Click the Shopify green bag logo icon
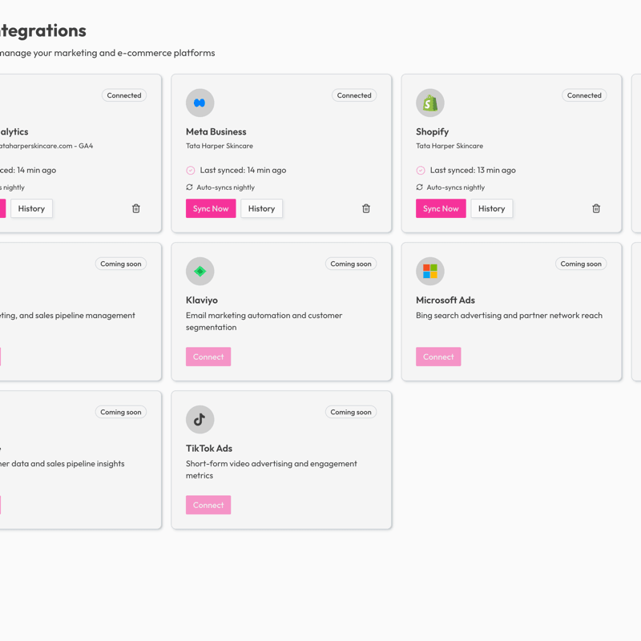This screenshot has height=641, width=641. tap(430, 103)
